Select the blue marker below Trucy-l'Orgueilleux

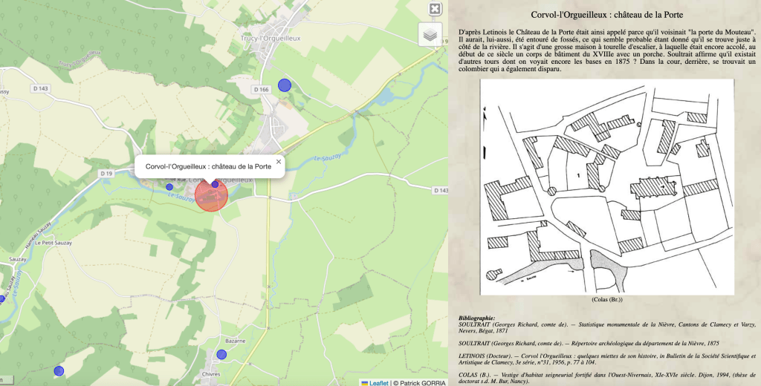point(284,85)
